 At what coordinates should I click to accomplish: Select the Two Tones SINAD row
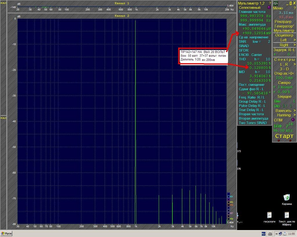(253, 123)
